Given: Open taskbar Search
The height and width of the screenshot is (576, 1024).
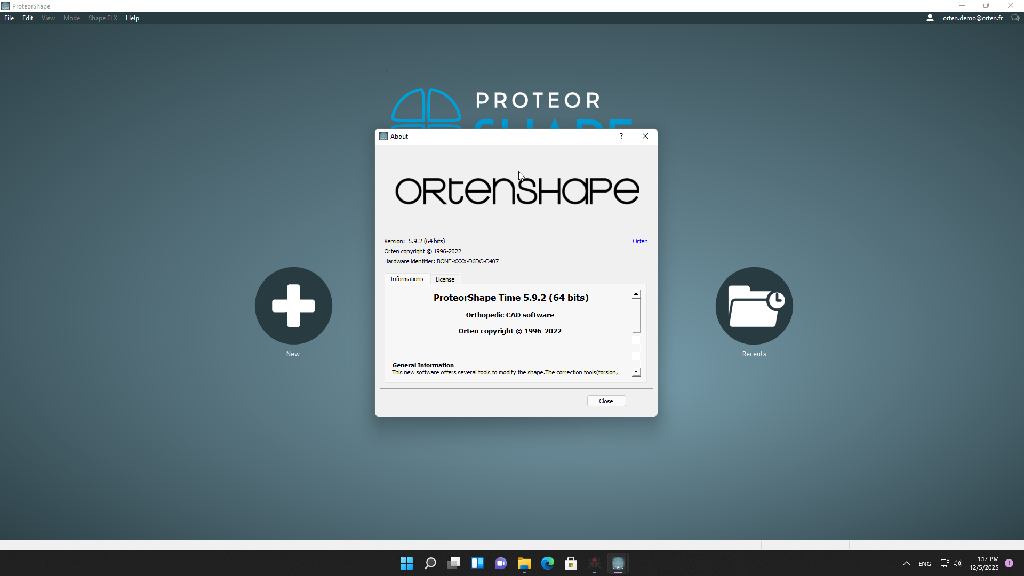Looking at the screenshot, I should (x=430, y=564).
